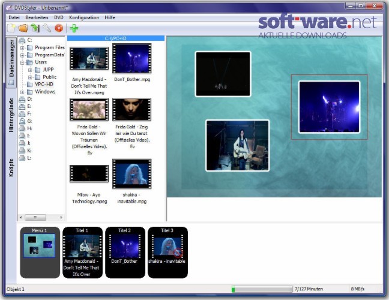
Task: Click the tree horizontal scrollbar thumb
Action: pyautogui.click(x=35, y=217)
